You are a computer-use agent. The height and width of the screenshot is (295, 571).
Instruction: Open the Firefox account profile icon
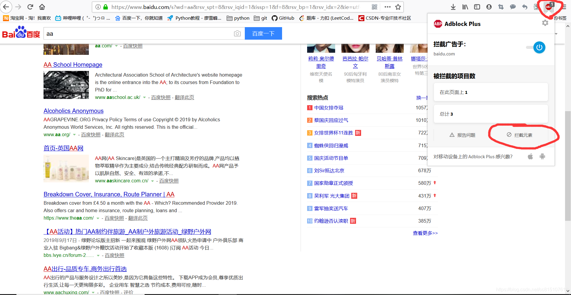489,7
